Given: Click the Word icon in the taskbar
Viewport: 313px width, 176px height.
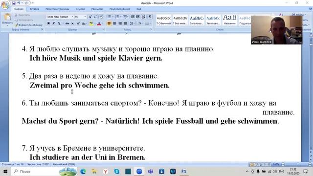Looking at the screenshot, I should pos(184,172).
